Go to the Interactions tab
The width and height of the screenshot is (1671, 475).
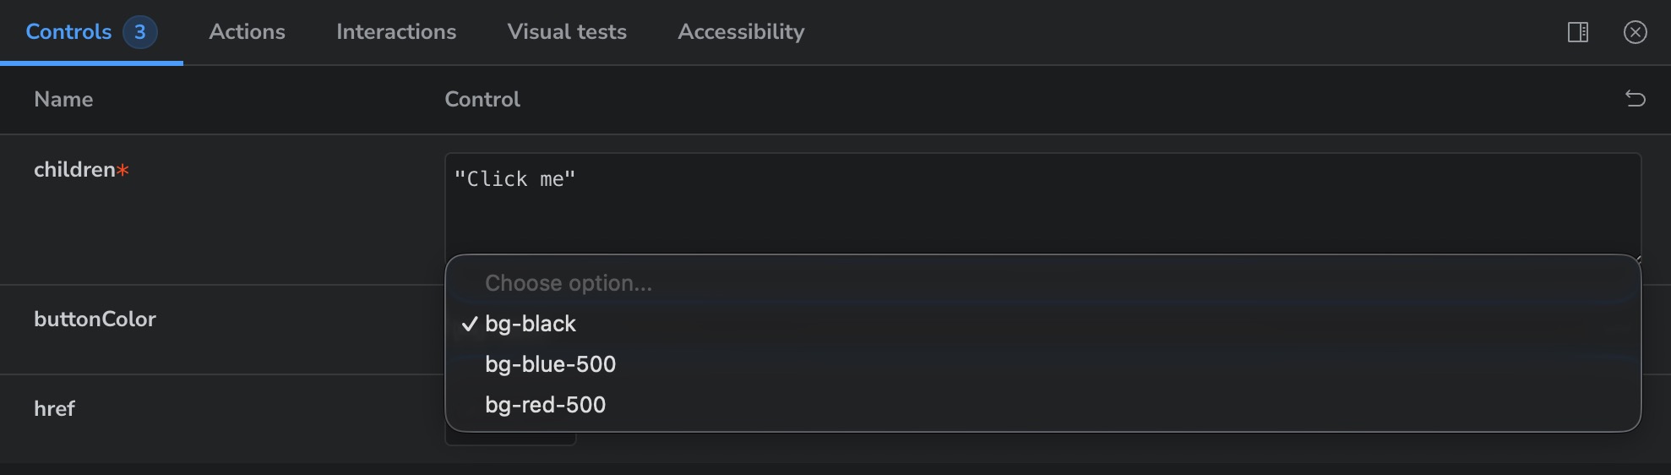pyautogui.click(x=396, y=32)
